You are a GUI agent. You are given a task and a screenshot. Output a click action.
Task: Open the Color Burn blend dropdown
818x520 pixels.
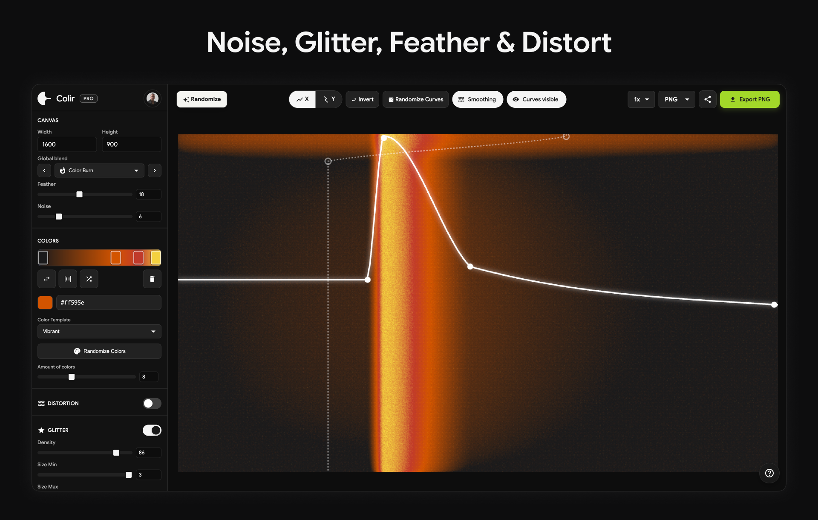pyautogui.click(x=99, y=170)
